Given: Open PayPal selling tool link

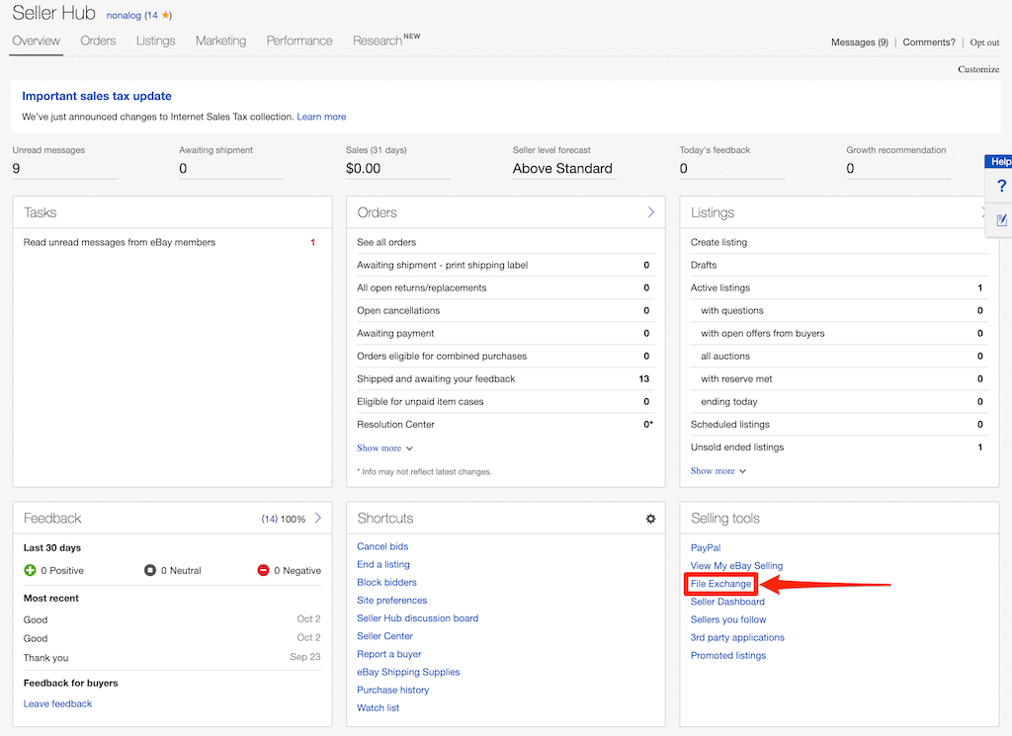Looking at the screenshot, I should [706, 547].
